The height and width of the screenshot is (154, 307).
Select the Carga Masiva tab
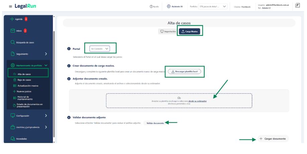[190, 31]
